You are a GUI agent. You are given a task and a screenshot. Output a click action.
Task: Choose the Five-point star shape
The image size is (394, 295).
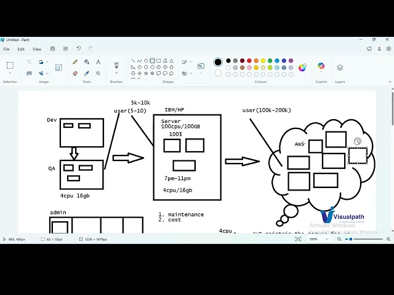coord(146,73)
